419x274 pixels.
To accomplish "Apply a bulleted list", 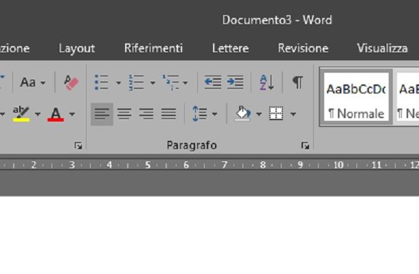I will [x=102, y=82].
